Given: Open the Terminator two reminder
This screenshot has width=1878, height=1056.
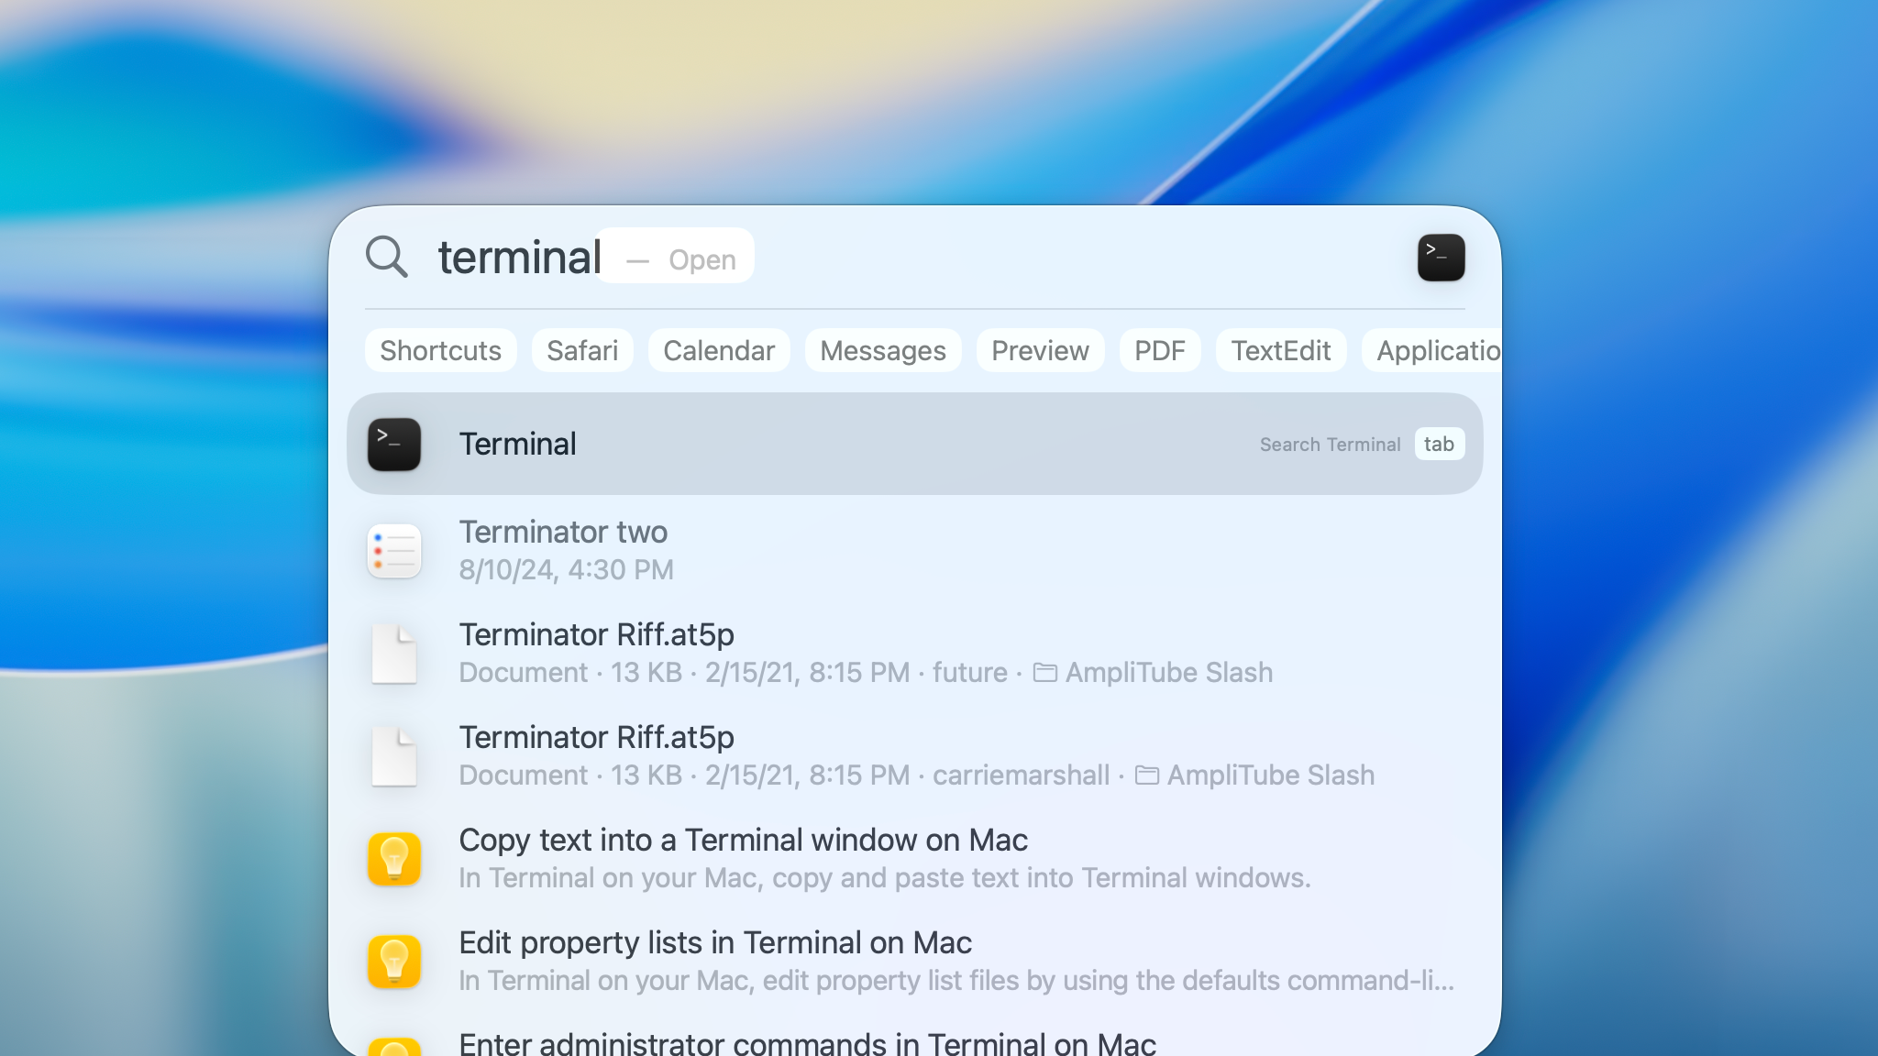Looking at the screenshot, I should tap(564, 532).
